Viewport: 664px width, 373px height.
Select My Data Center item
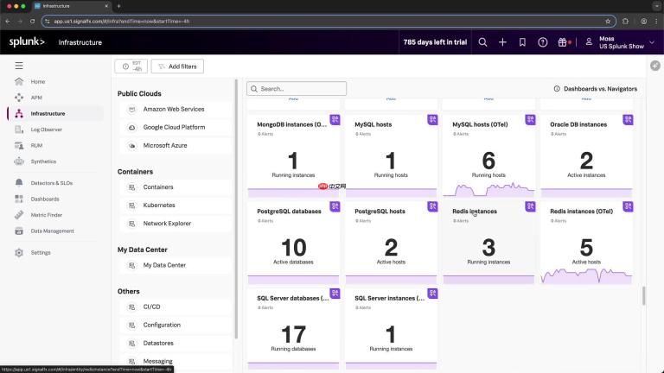[x=176, y=265]
